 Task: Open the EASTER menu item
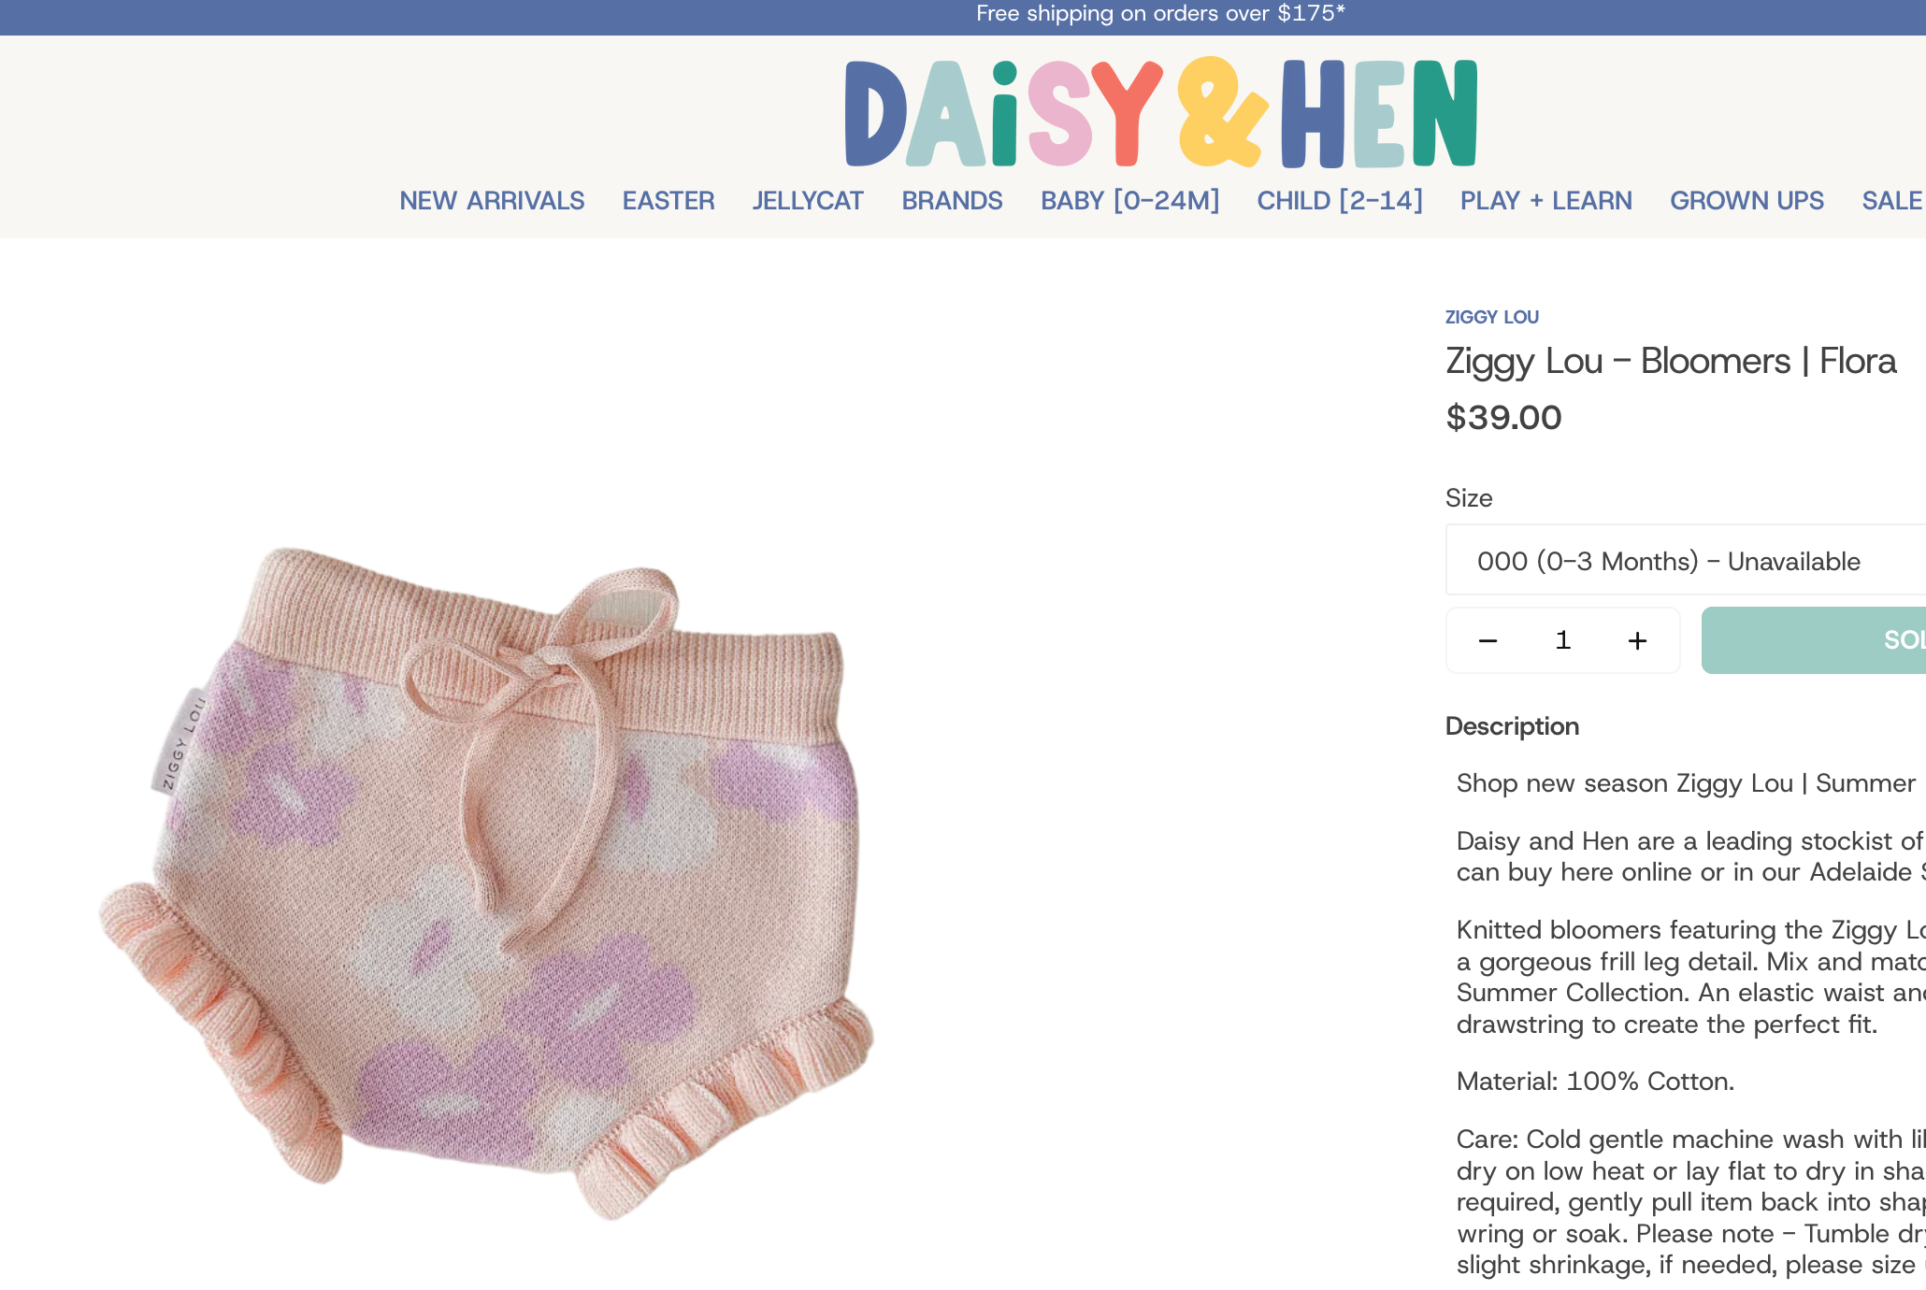point(668,201)
